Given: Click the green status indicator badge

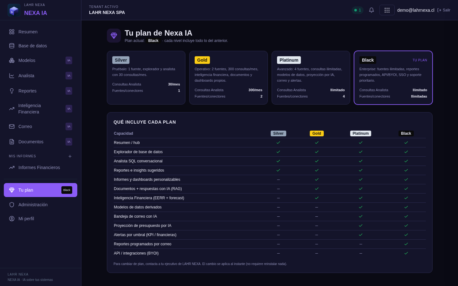Looking at the screenshot, I should point(357,10).
